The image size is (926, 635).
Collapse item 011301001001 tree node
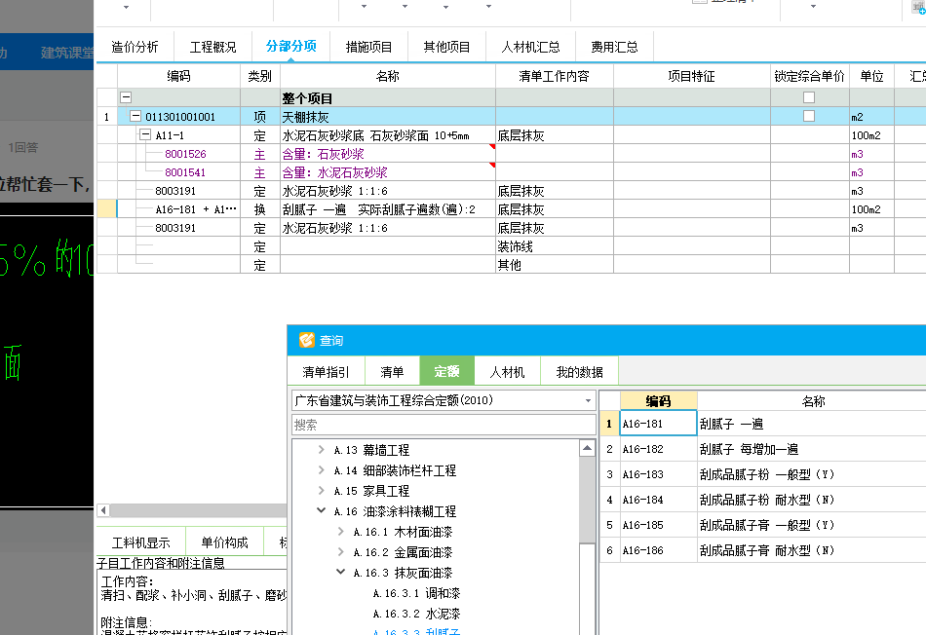pos(135,116)
